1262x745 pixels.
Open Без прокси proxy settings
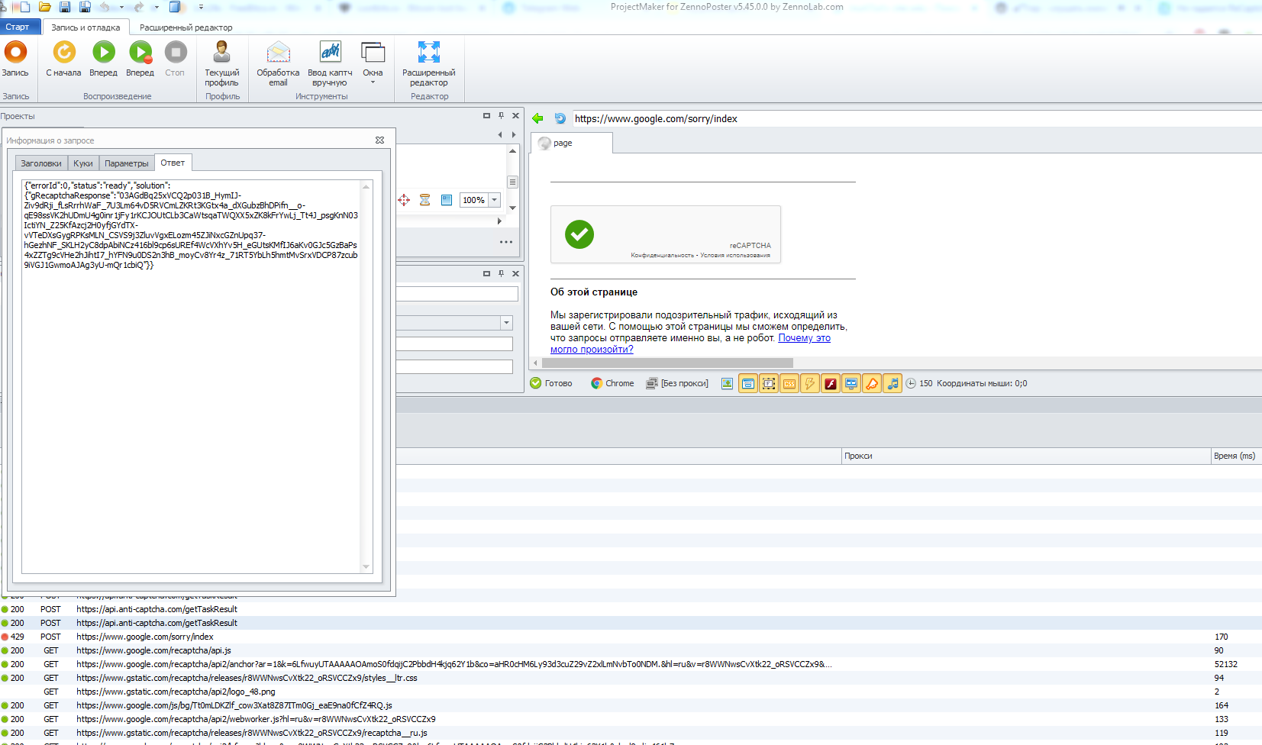tap(677, 383)
